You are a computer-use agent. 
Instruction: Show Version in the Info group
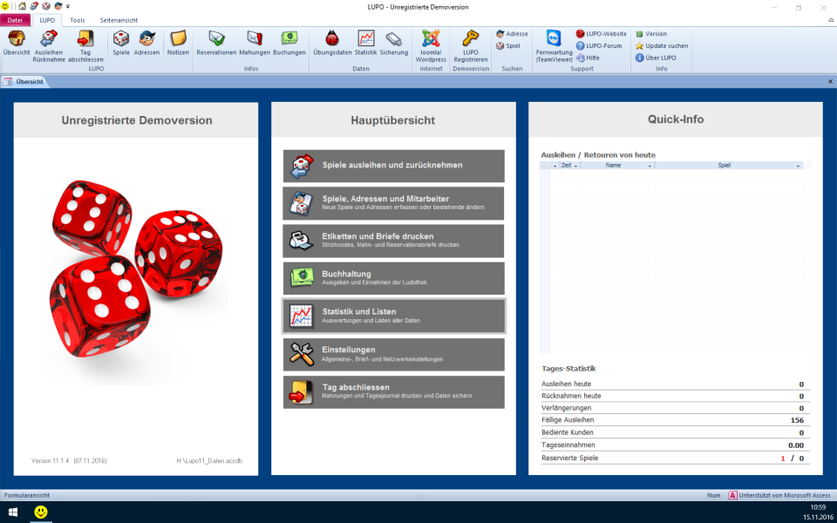[651, 34]
